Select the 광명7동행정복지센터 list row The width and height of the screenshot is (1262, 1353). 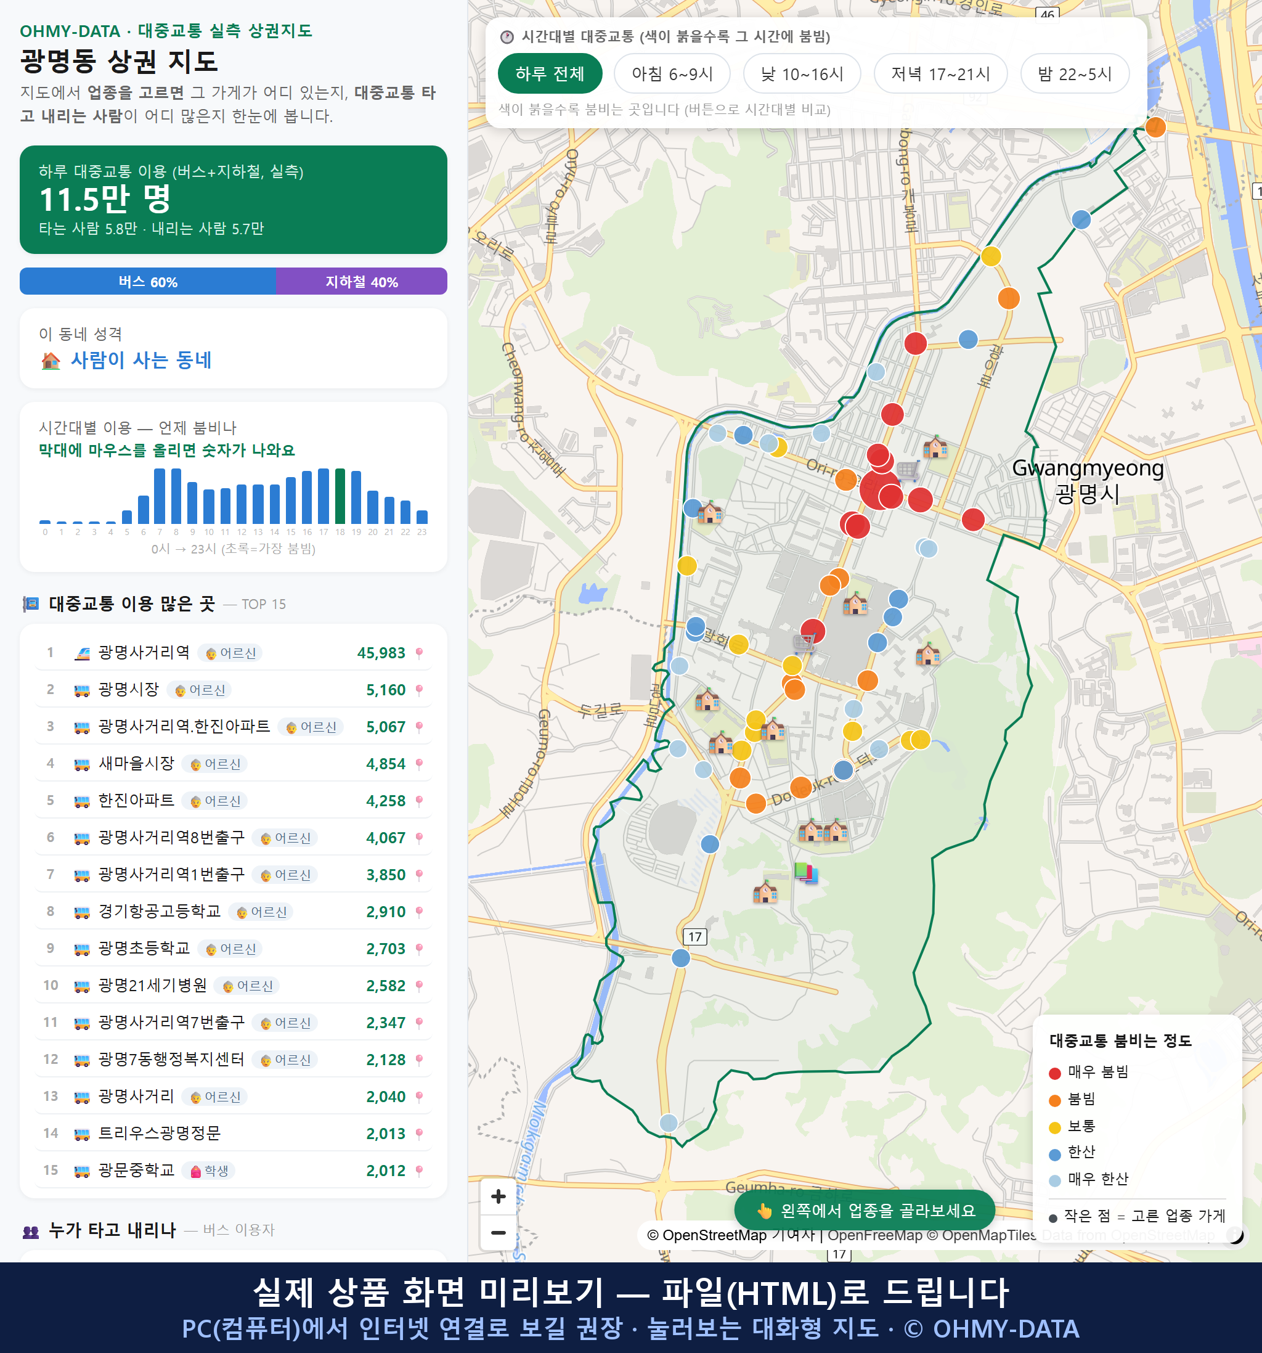coord(233,1060)
